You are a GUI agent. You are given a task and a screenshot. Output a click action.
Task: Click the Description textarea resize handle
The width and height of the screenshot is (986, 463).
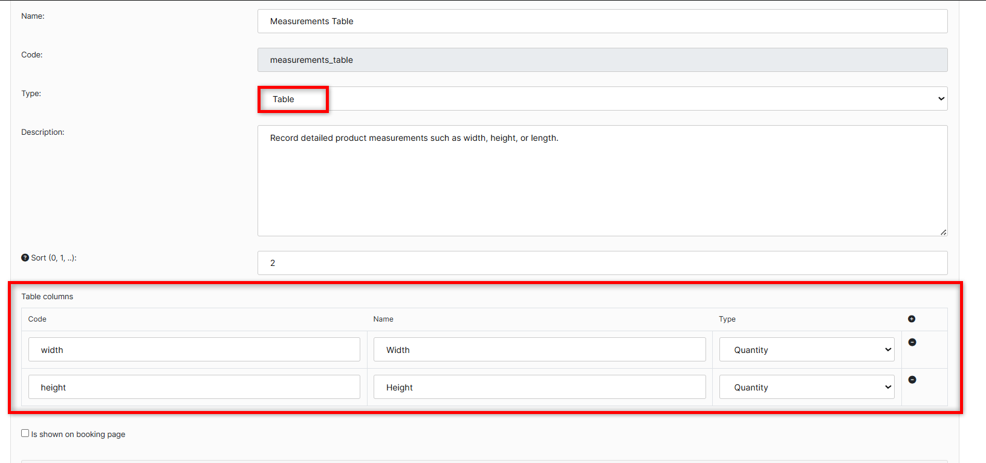[943, 232]
